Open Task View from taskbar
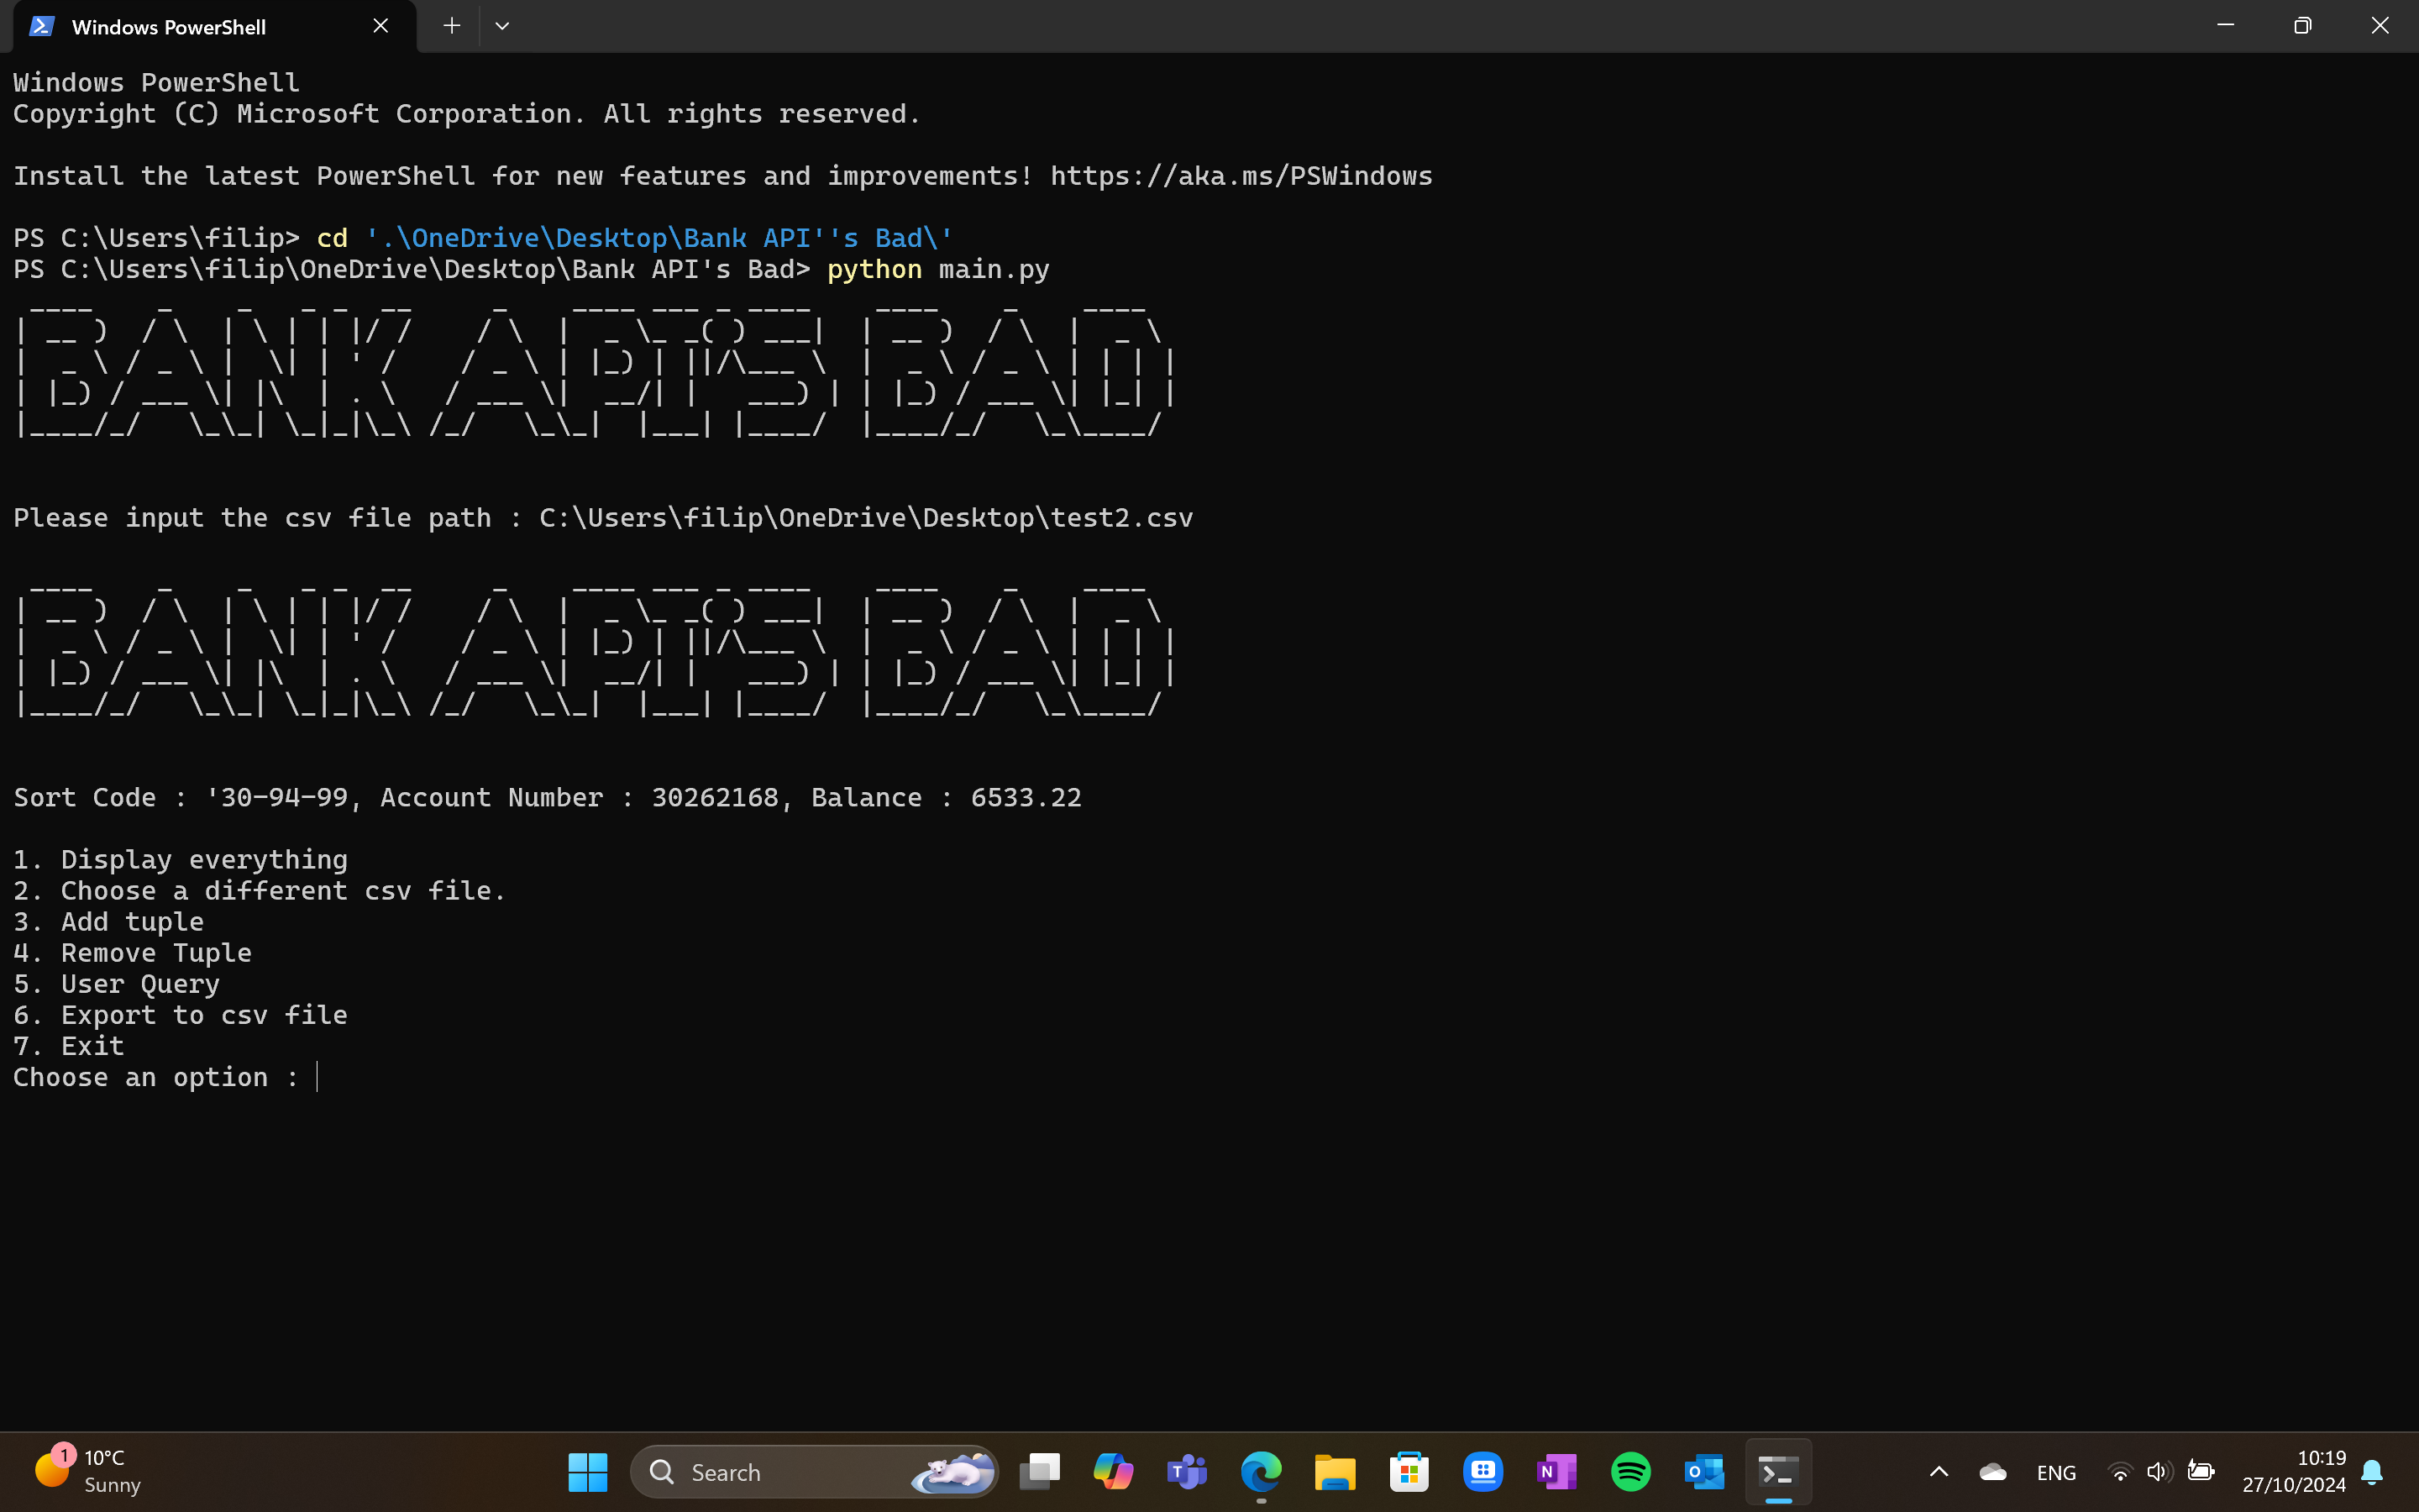2419x1512 pixels. point(1040,1472)
